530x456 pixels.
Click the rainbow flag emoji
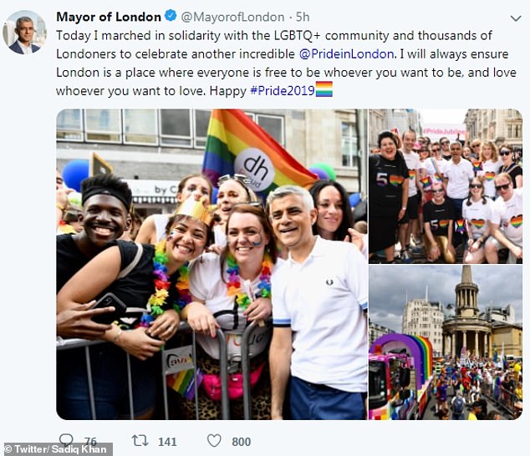[x=324, y=89]
